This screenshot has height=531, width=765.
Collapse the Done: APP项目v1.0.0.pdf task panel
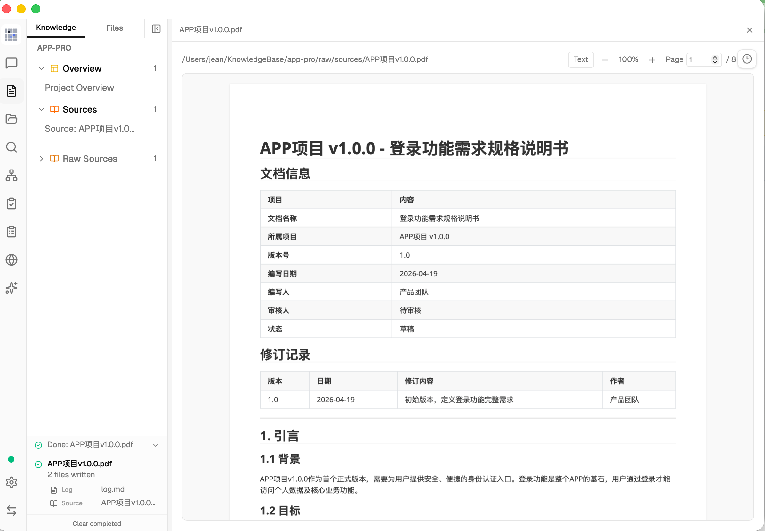click(156, 445)
